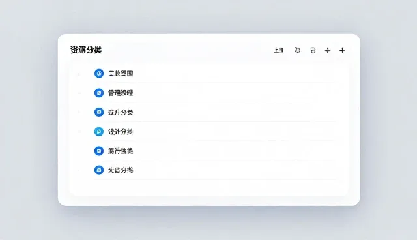
Task: Click the blue icon beside 光音分类 row
Action: tap(99, 170)
